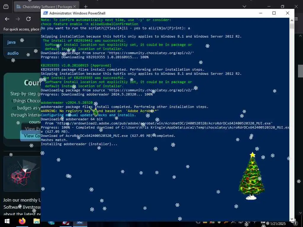Close the Administrator PowerShell window
This screenshot has width=303, height=227.
click(x=288, y=13)
